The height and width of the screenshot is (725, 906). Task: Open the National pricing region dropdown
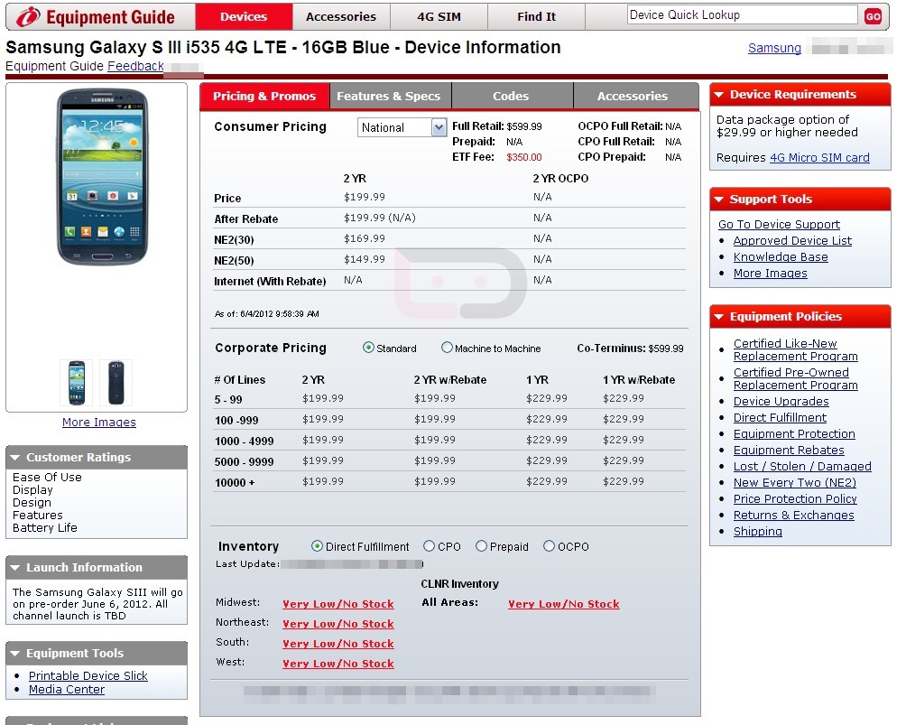click(439, 127)
